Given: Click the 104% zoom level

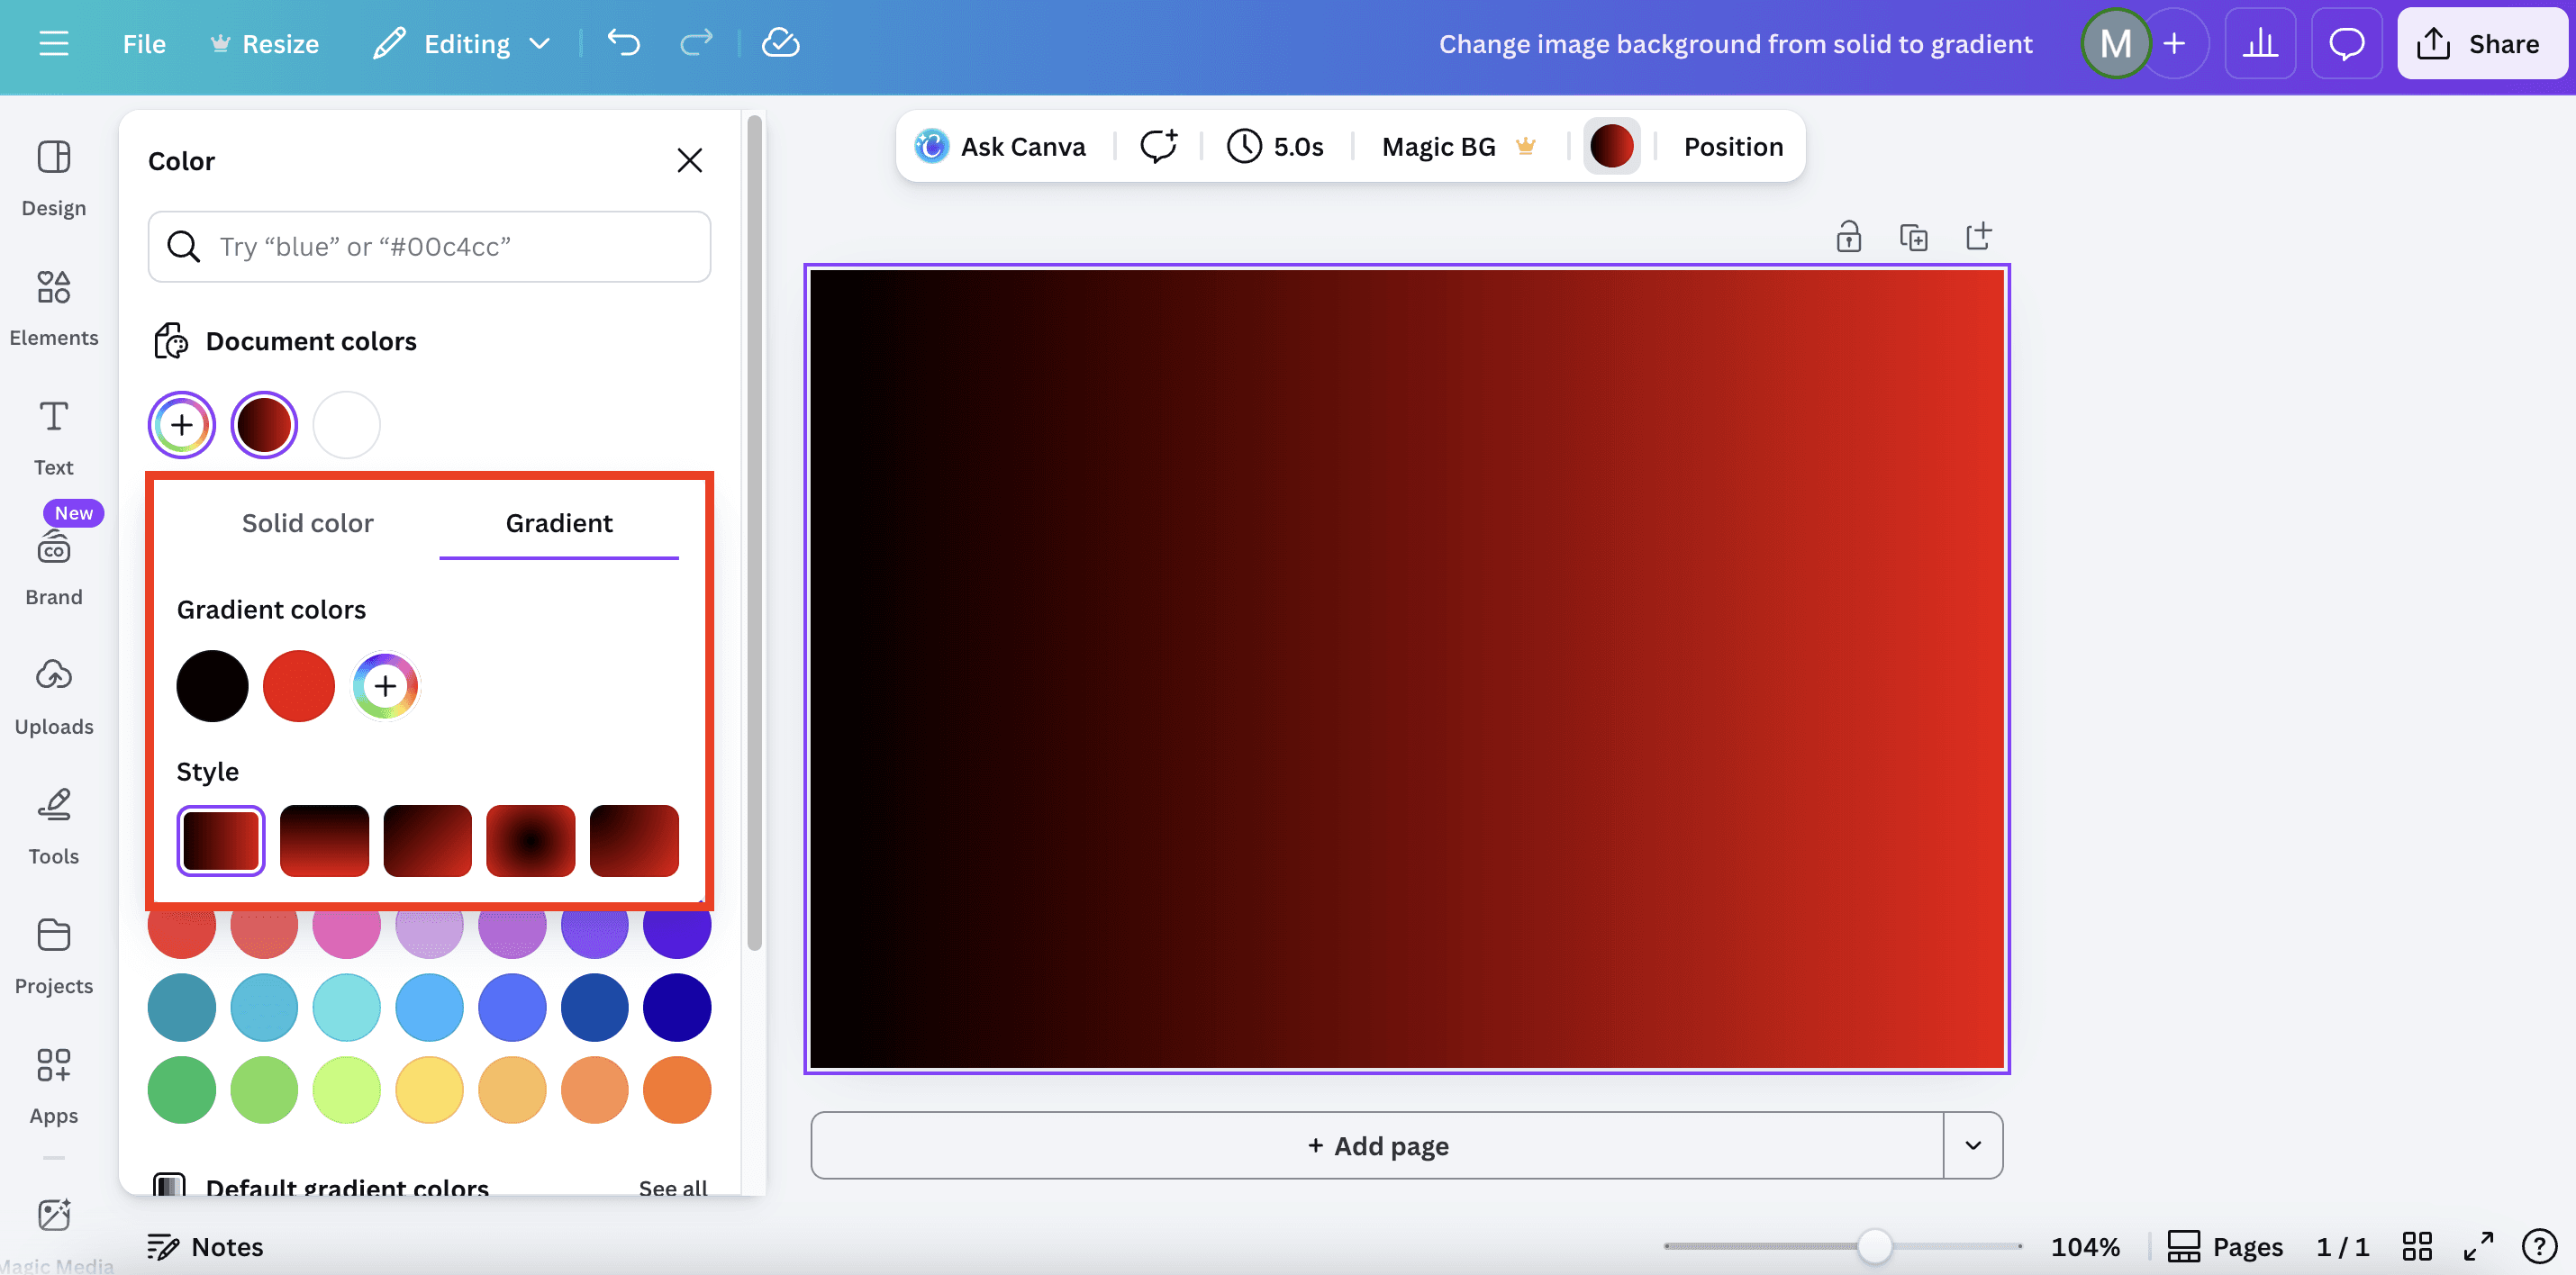Looking at the screenshot, I should coord(2085,1246).
